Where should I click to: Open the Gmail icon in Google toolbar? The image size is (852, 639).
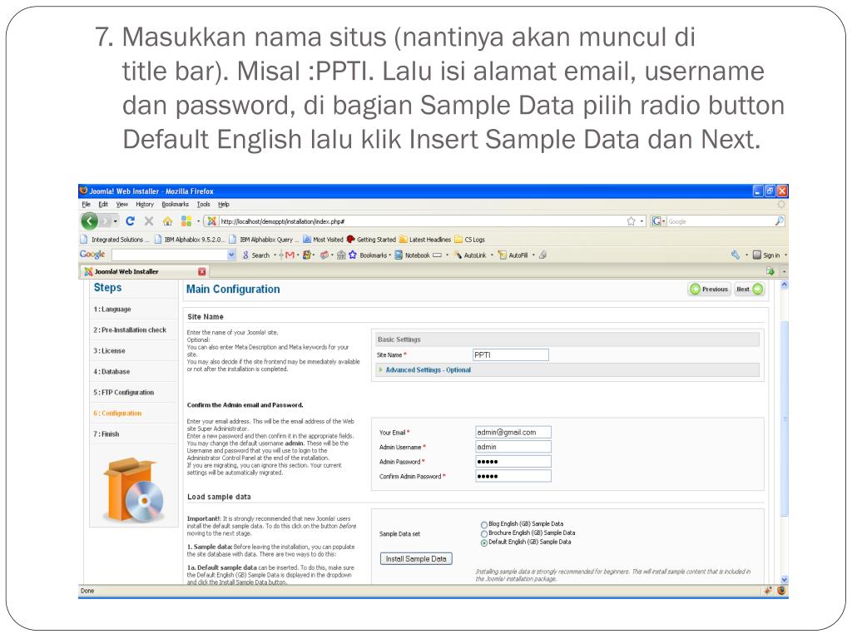pos(290,255)
